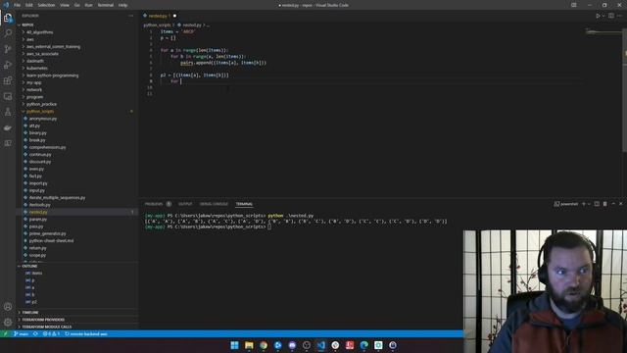Screen dimensions: 627x353
Task: Open the View menu
Action: point(65,5)
